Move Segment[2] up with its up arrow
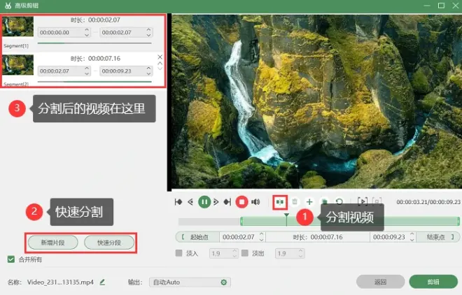The image size is (462, 295). click(x=160, y=63)
